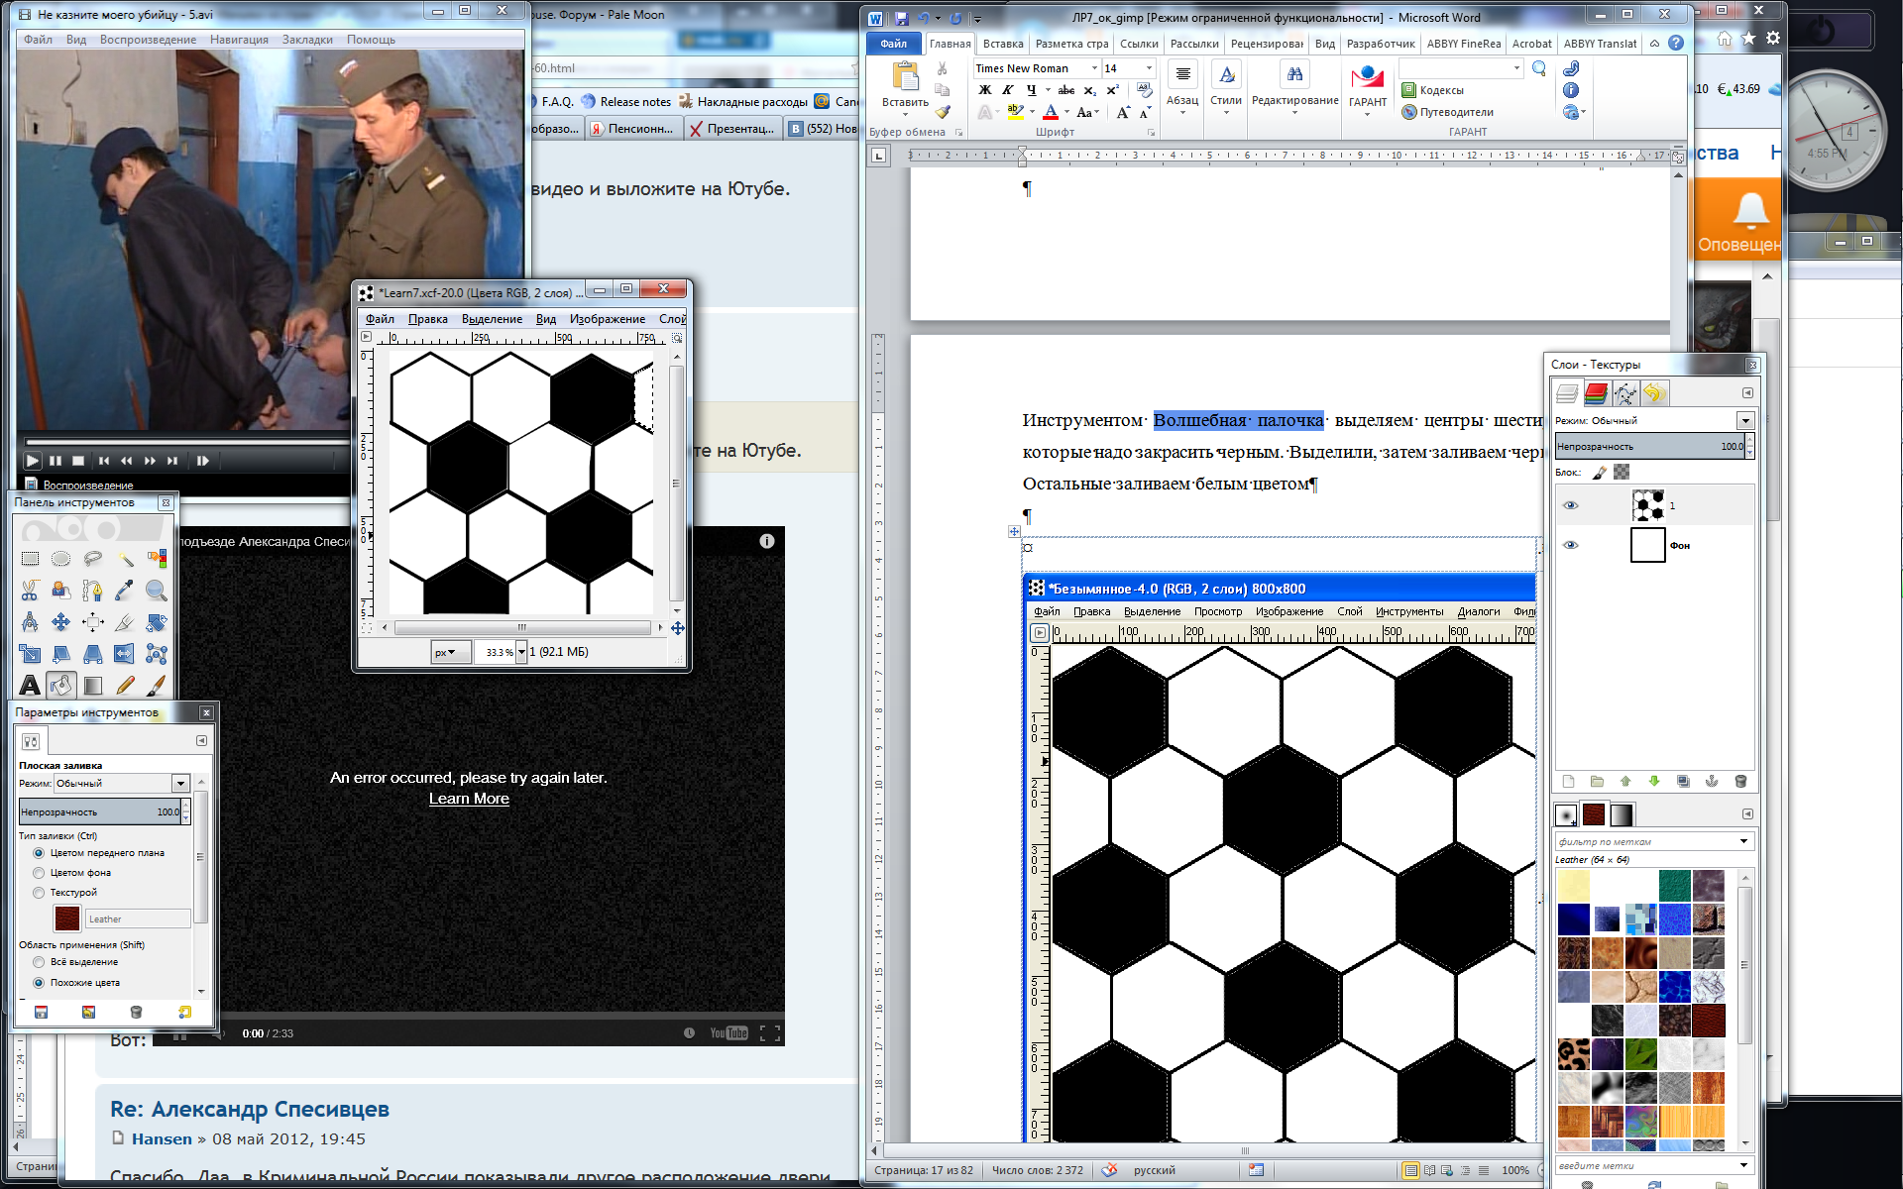Image resolution: width=1903 pixels, height=1189 pixels.
Task: Adjust Непрозрачность slider in Layers panel
Action: click(x=1649, y=447)
